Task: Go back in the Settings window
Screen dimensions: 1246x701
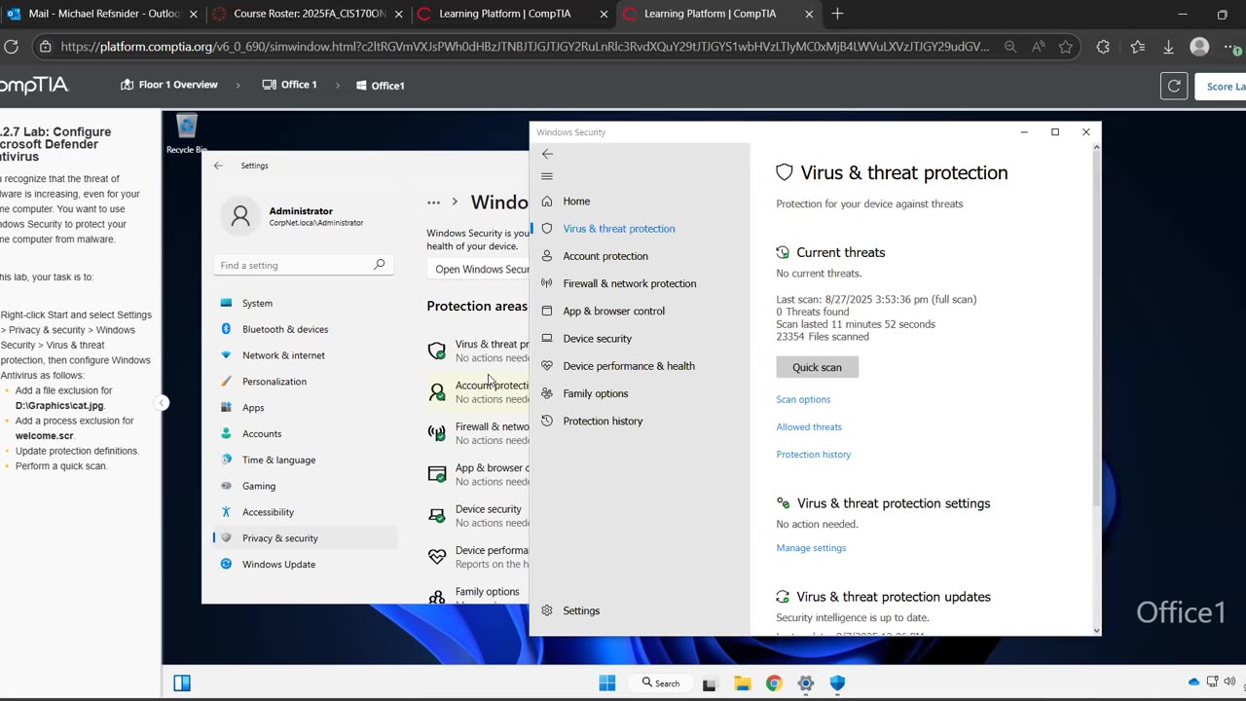Action: pyautogui.click(x=218, y=166)
